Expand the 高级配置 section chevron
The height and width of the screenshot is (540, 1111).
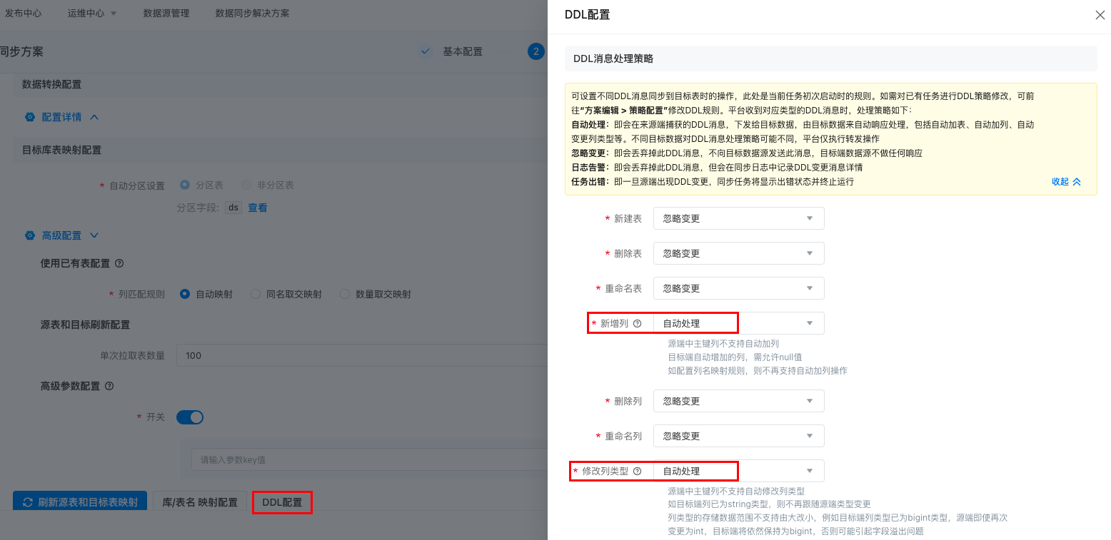pos(94,235)
